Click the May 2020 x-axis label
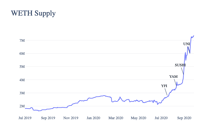Image resolution: width=219 pixels, height=140 pixels. pyautogui.click(x=138, y=118)
